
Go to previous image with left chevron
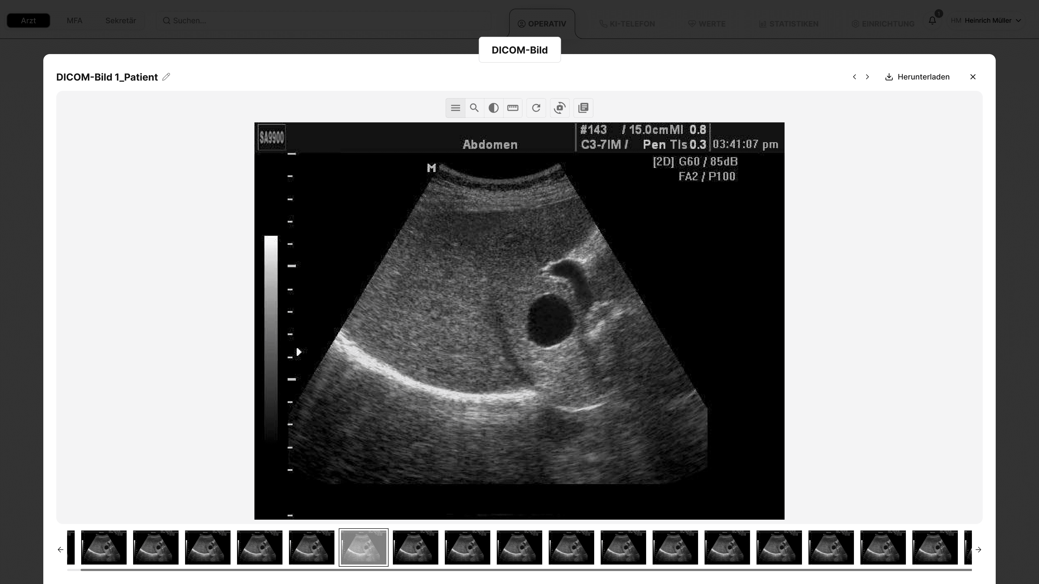(x=854, y=77)
